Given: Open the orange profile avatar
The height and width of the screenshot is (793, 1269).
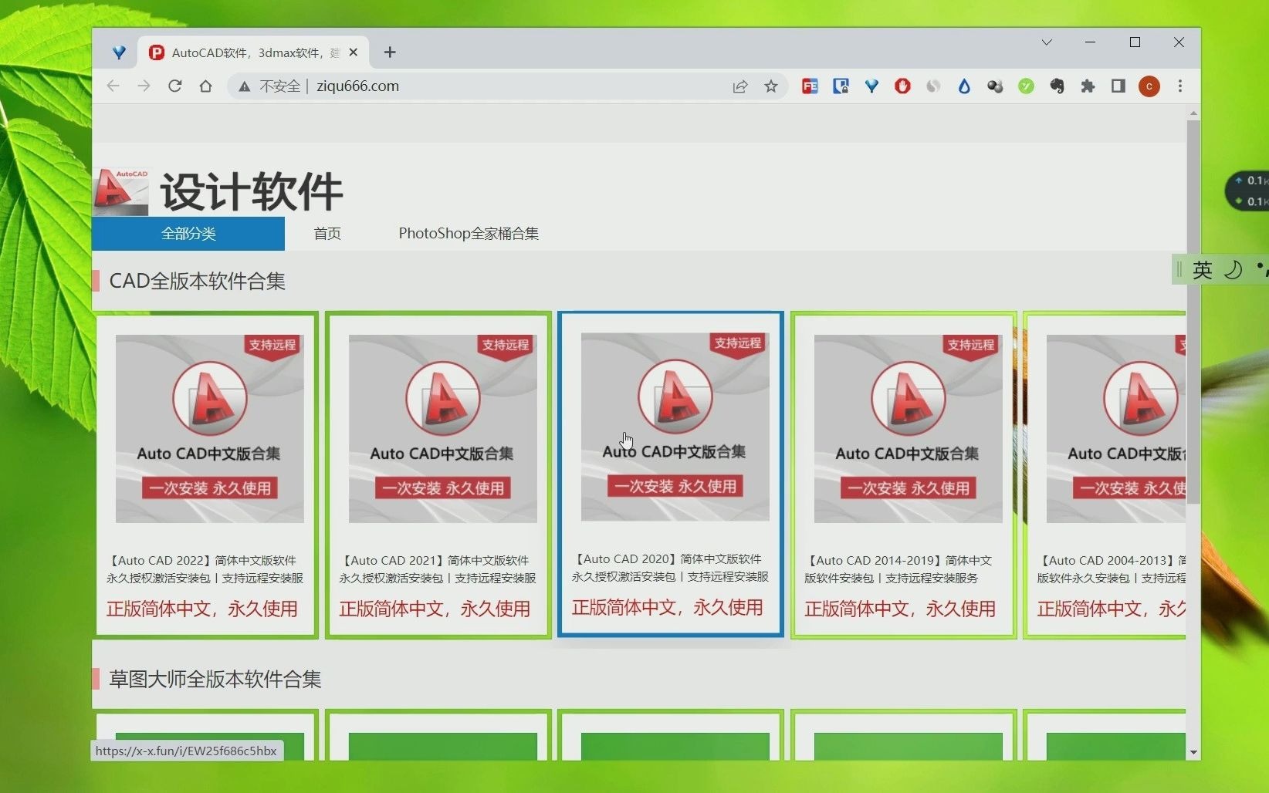Looking at the screenshot, I should (1149, 86).
